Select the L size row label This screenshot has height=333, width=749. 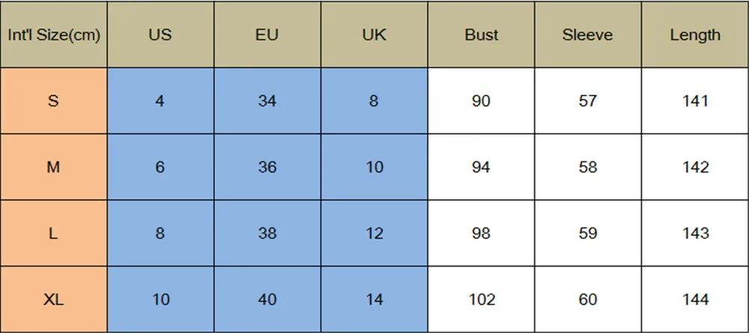point(53,234)
